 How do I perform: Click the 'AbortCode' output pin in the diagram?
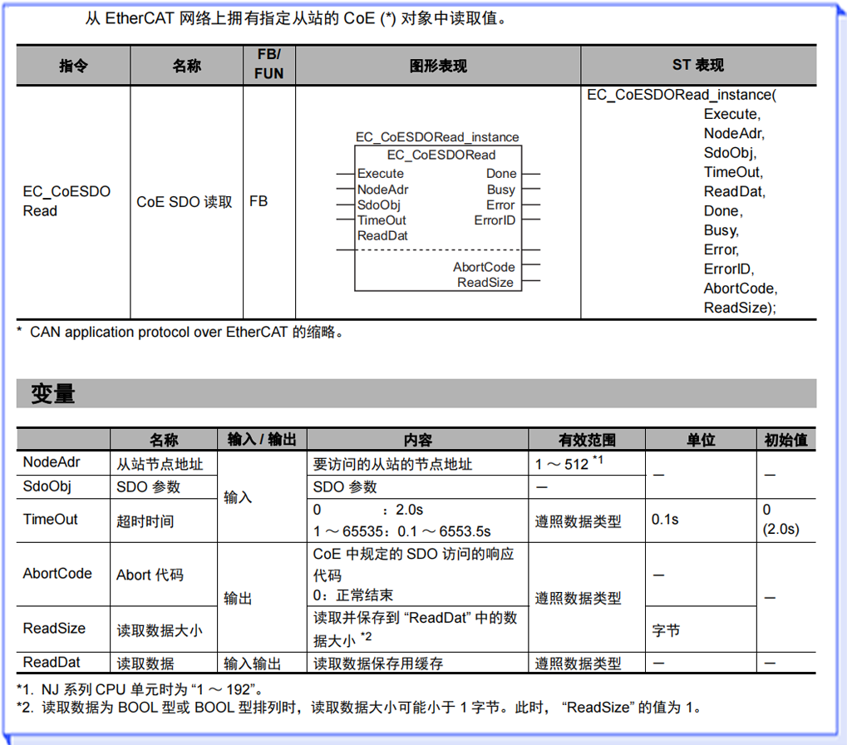coord(484,267)
